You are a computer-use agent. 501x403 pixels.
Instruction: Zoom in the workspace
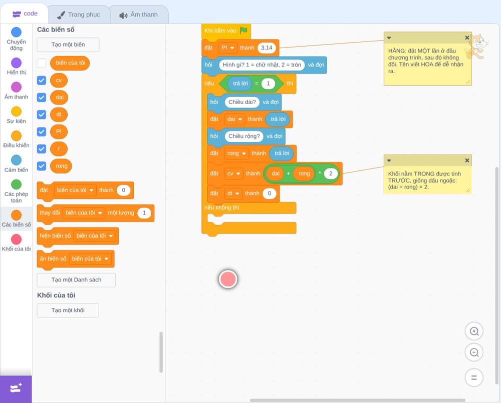474,331
